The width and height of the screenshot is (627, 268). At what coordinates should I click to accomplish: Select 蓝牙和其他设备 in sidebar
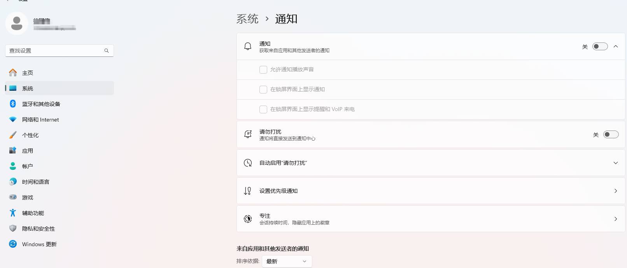[x=60, y=104]
